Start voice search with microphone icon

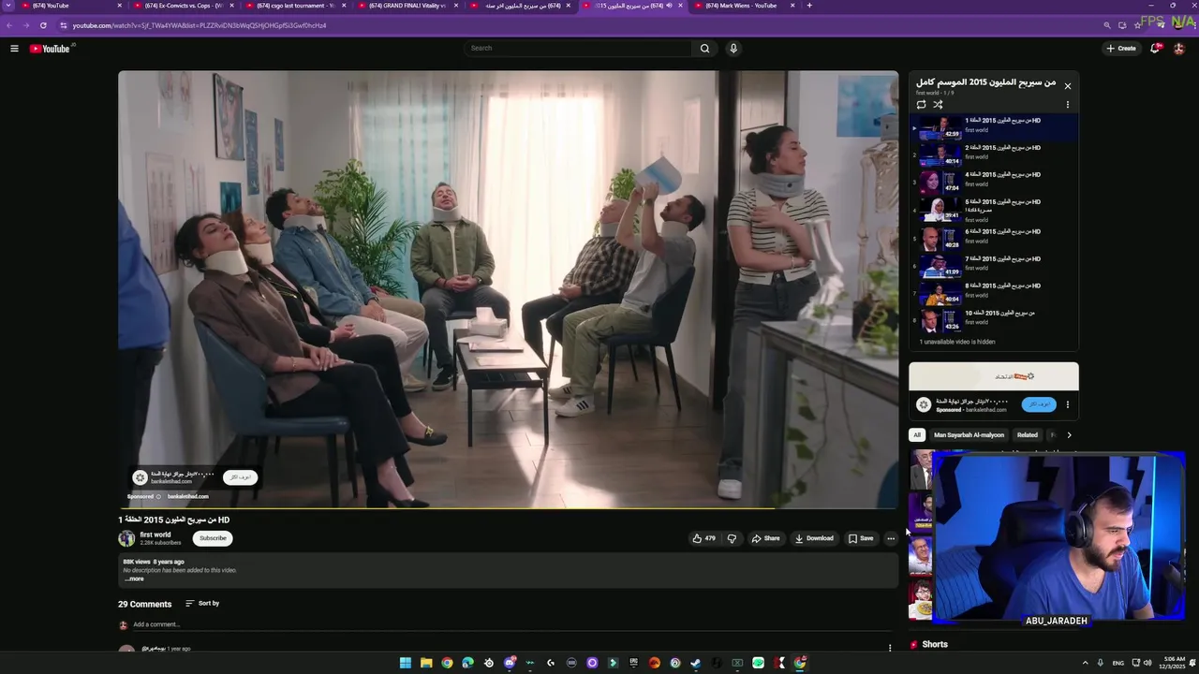[x=733, y=48]
